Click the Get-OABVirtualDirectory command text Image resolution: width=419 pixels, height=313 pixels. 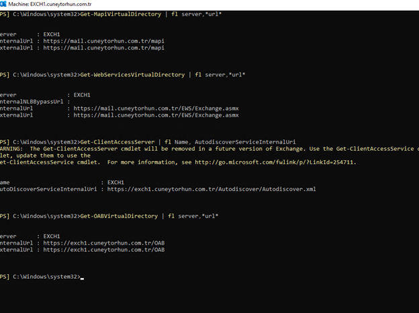click(x=115, y=216)
